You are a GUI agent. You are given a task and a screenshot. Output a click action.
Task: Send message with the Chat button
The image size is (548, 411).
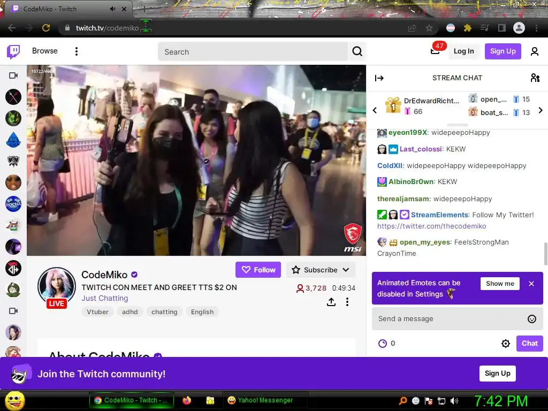529,343
